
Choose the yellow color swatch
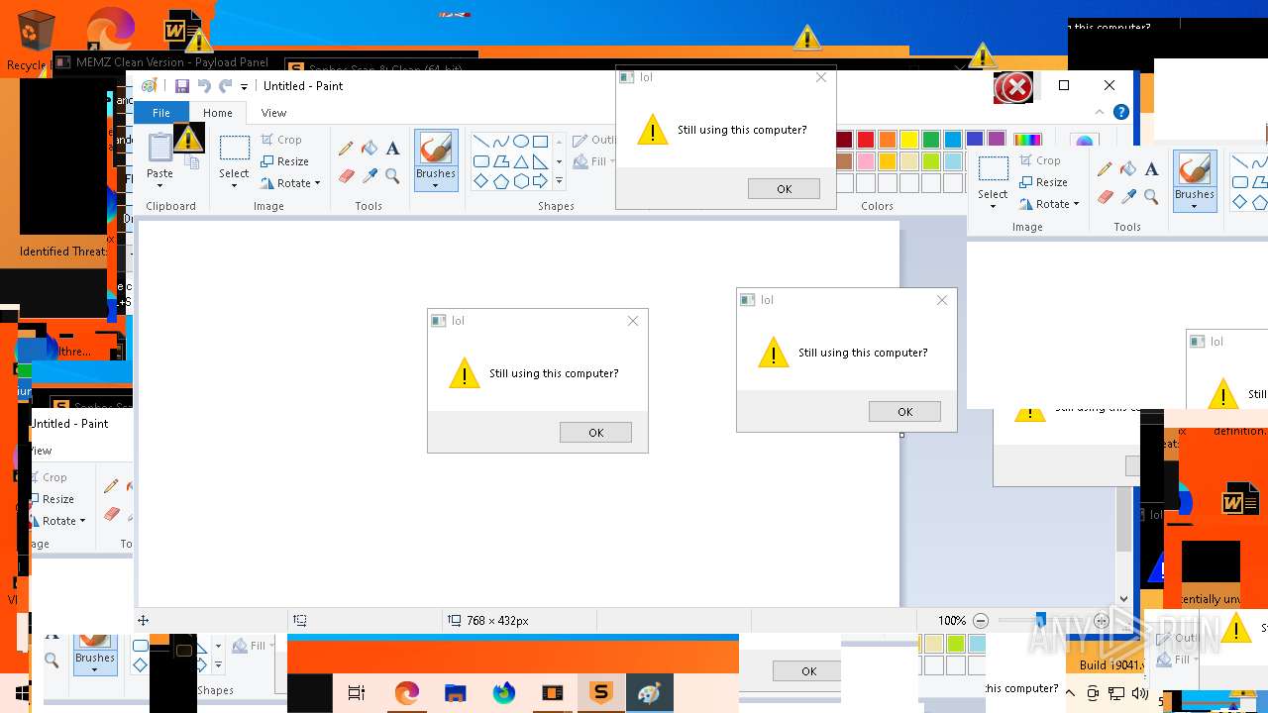pyautogui.click(x=909, y=140)
